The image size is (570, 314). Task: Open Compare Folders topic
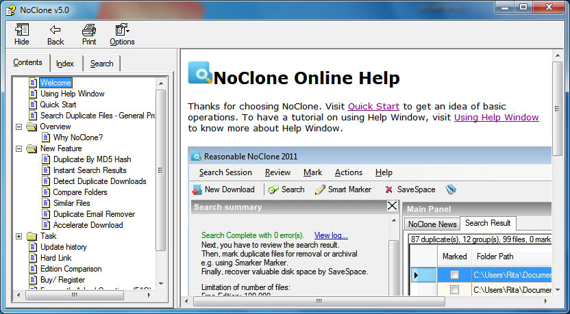(x=80, y=192)
